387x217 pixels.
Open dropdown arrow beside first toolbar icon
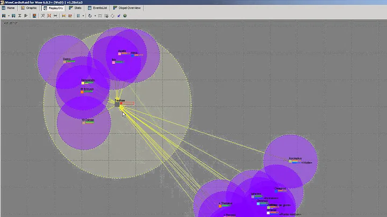click(x=9, y=16)
